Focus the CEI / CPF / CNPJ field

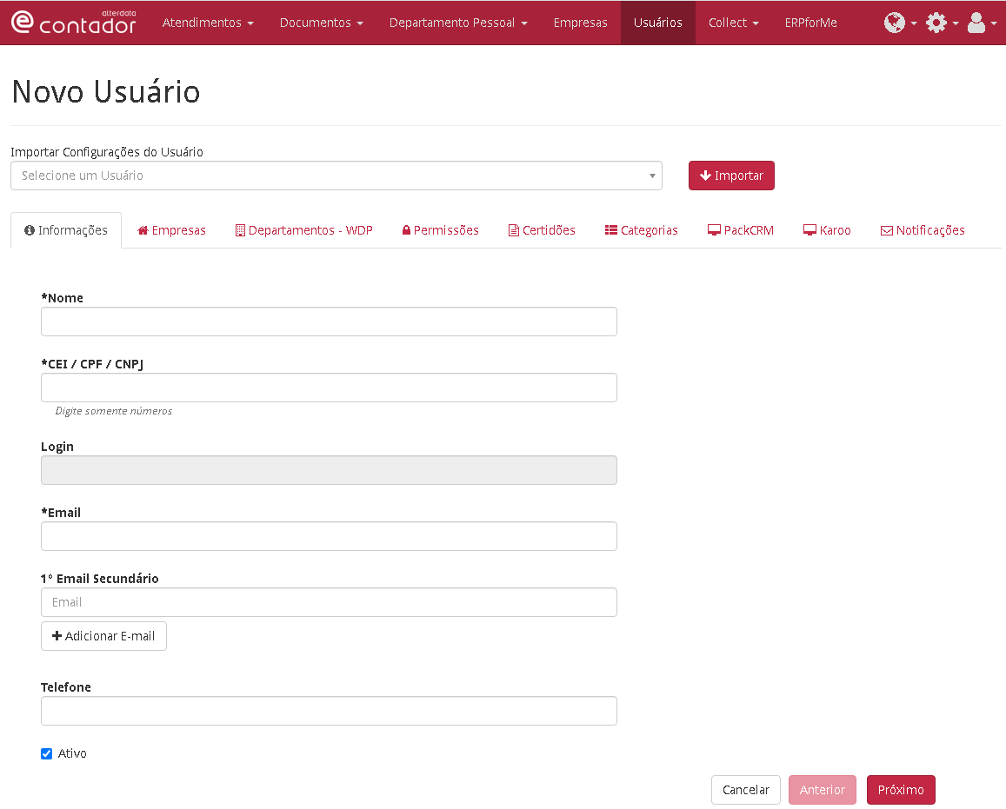coord(330,388)
